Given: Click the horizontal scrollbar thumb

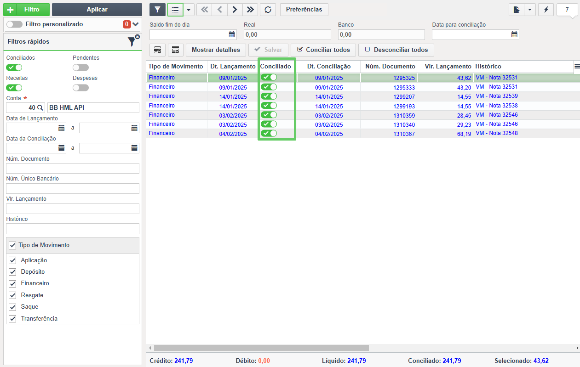Looking at the screenshot, I should (261, 348).
